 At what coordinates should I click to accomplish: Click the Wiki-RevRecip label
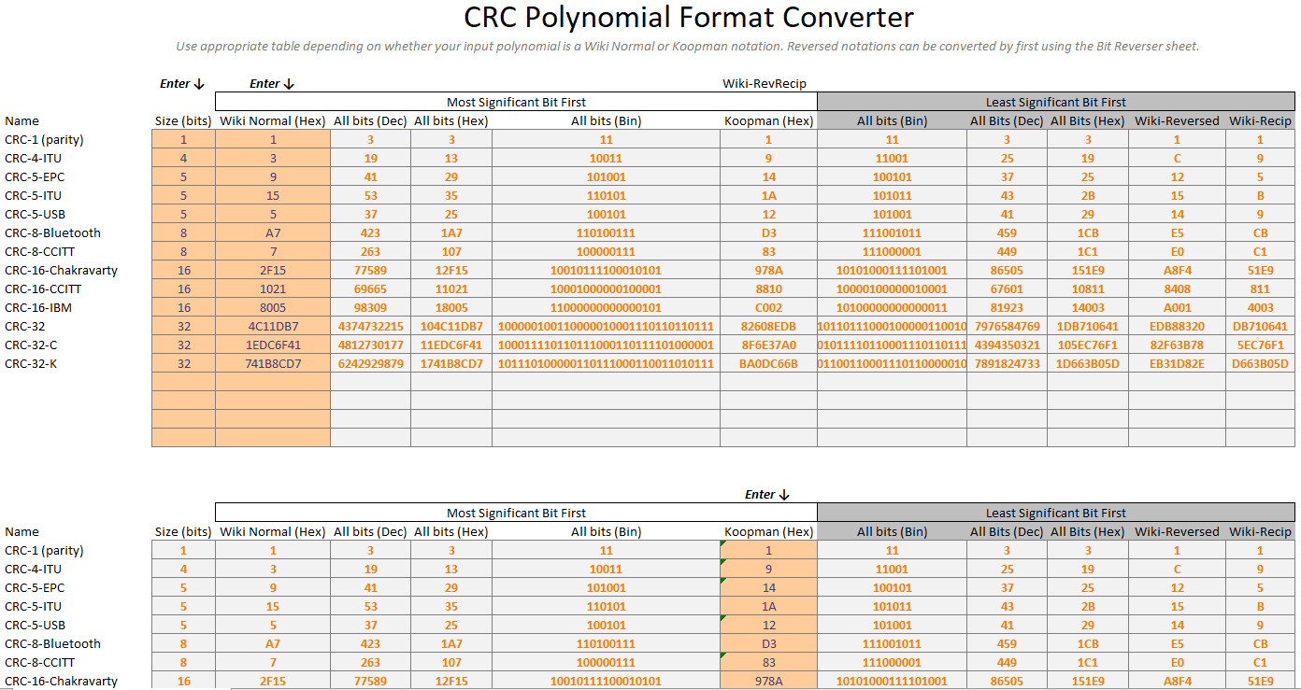767,83
